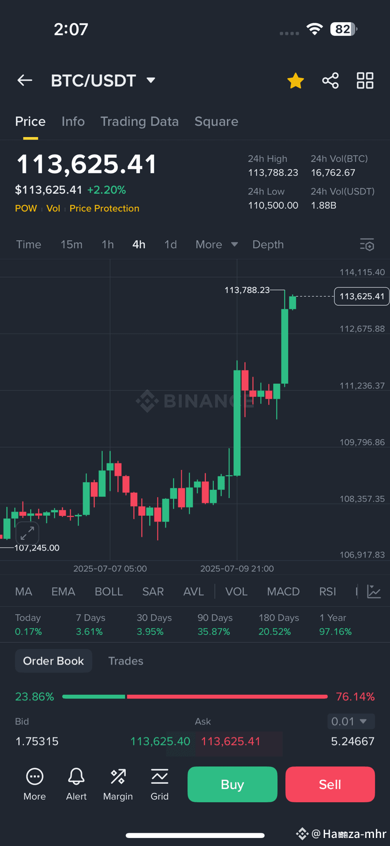Expand chart to fullscreen via arrows icon

[x=27, y=533]
